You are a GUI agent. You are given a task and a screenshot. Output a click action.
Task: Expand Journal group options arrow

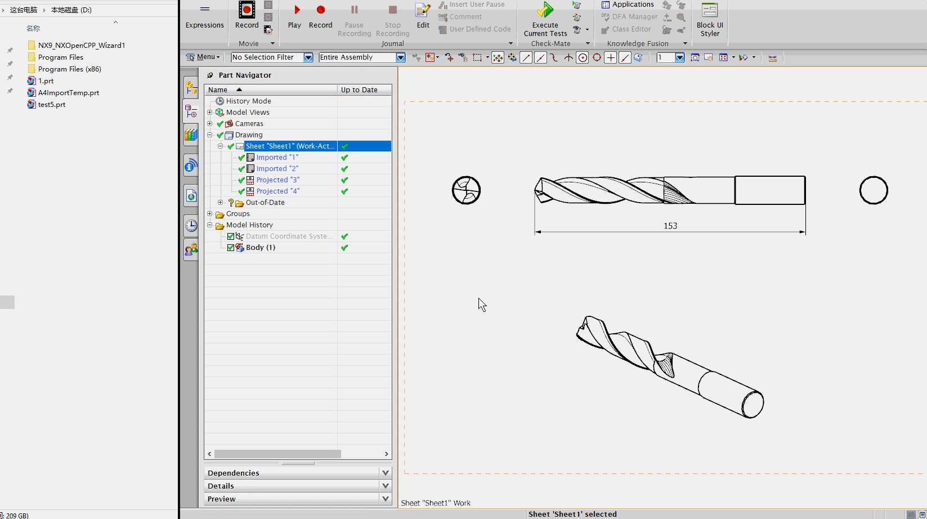[510, 44]
